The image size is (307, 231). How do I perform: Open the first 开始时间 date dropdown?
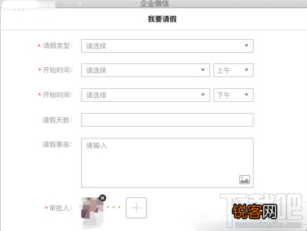pyautogui.click(x=145, y=70)
